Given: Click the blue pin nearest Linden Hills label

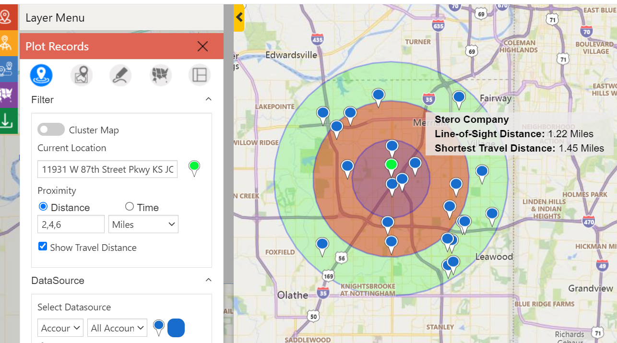Looking at the screenshot, I should point(492,216).
